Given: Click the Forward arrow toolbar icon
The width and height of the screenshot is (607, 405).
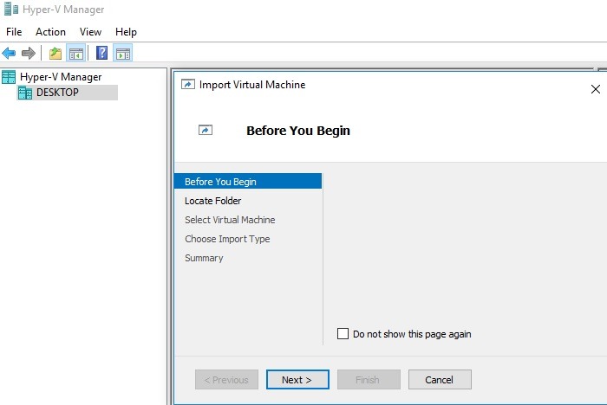Looking at the screenshot, I should pos(29,53).
